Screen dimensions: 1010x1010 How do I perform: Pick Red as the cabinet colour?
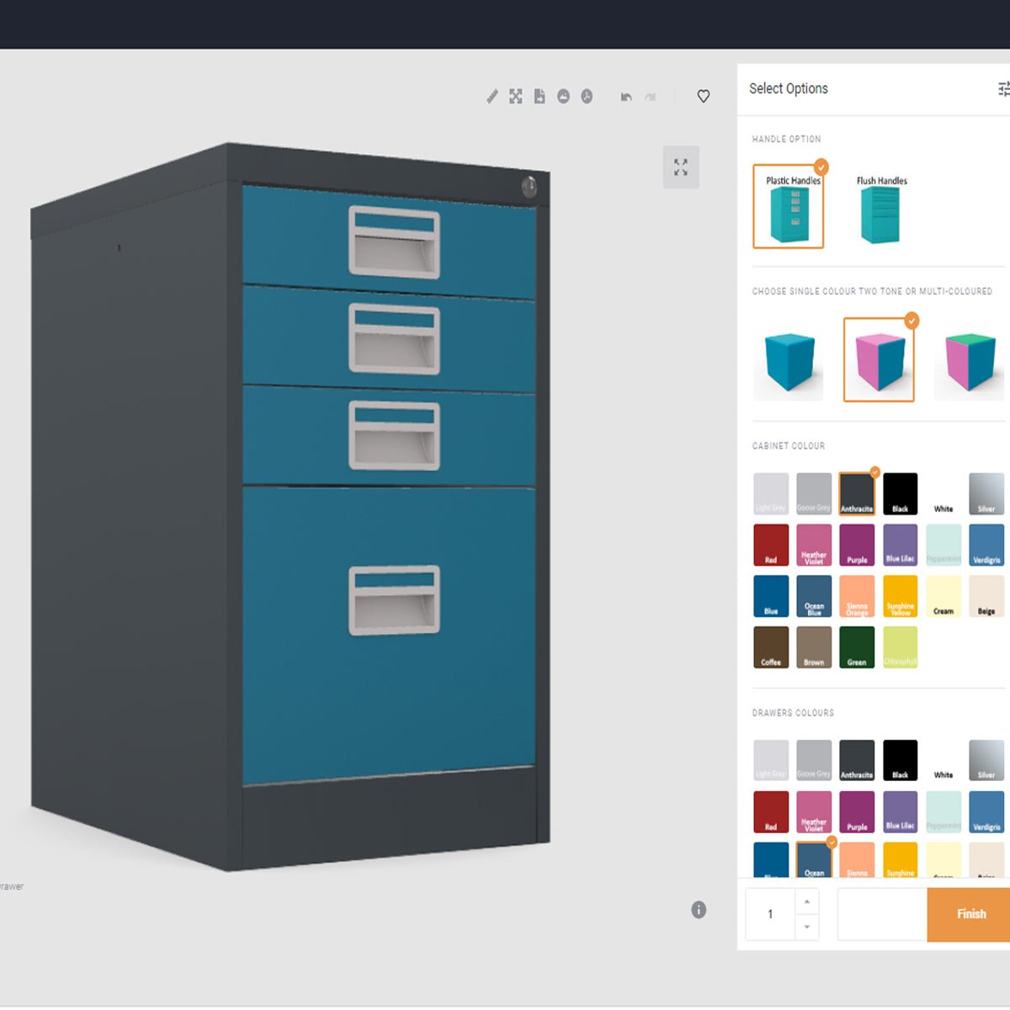click(x=771, y=545)
